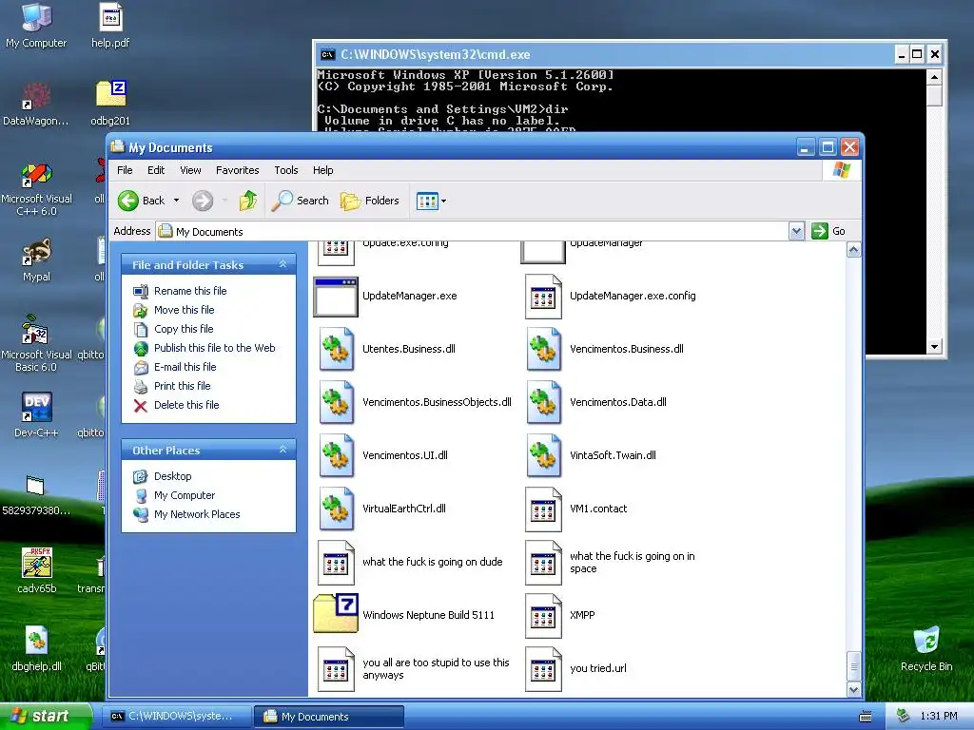Click Rename this file link
This screenshot has width=974, height=730.
pyautogui.click(x=190, y=291)
